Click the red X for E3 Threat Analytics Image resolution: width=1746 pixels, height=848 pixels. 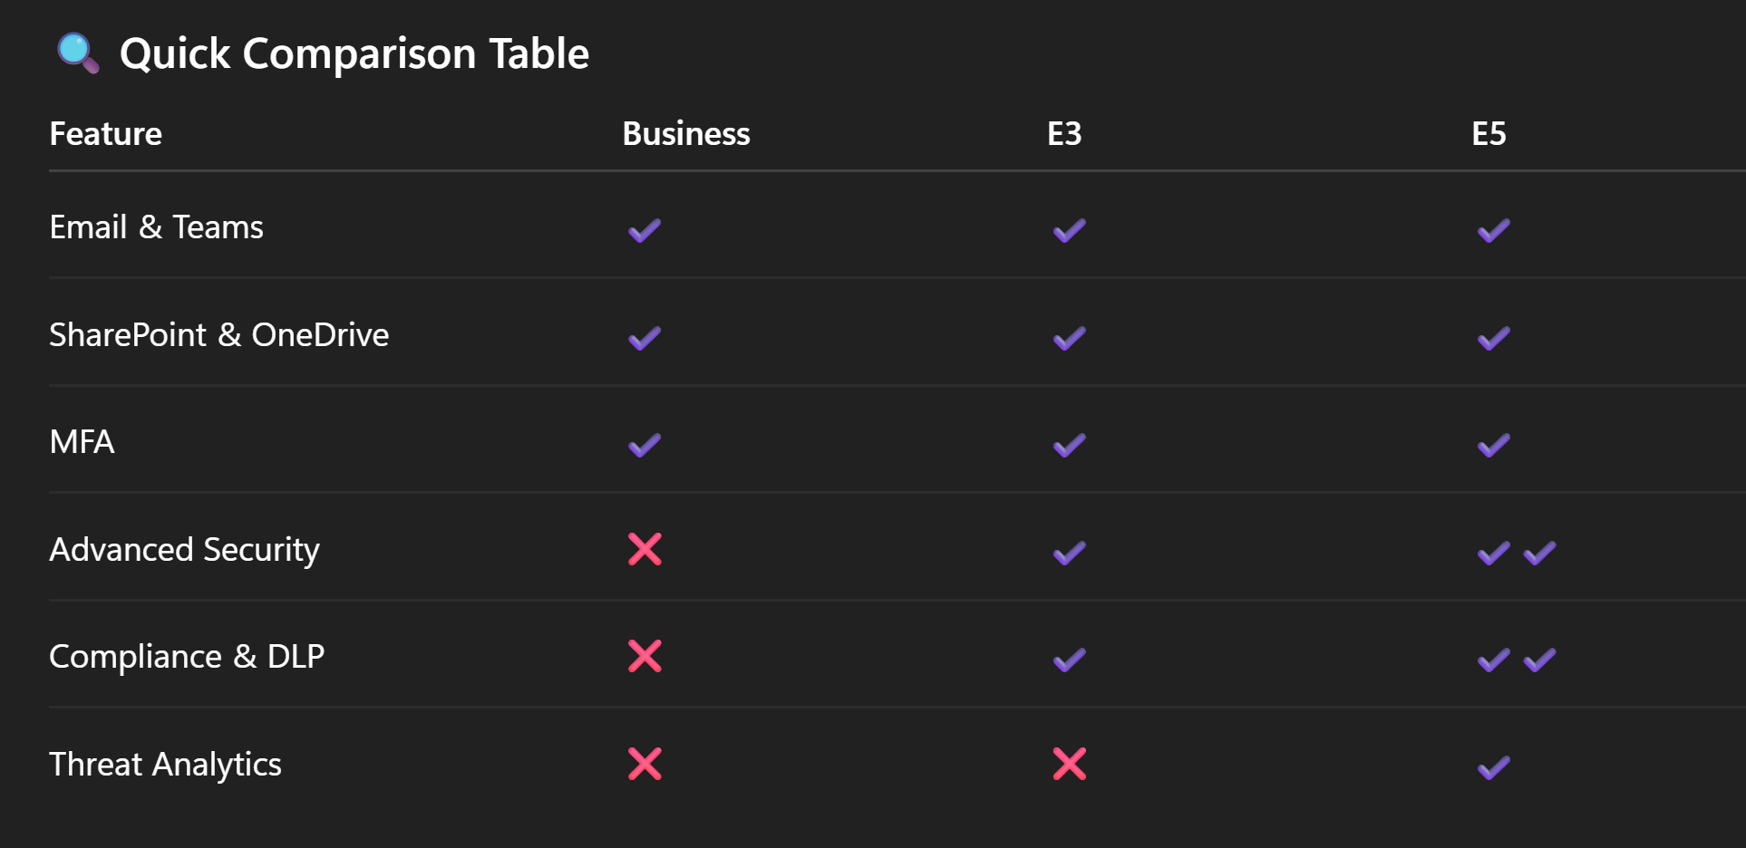(x=1070, y=764)
